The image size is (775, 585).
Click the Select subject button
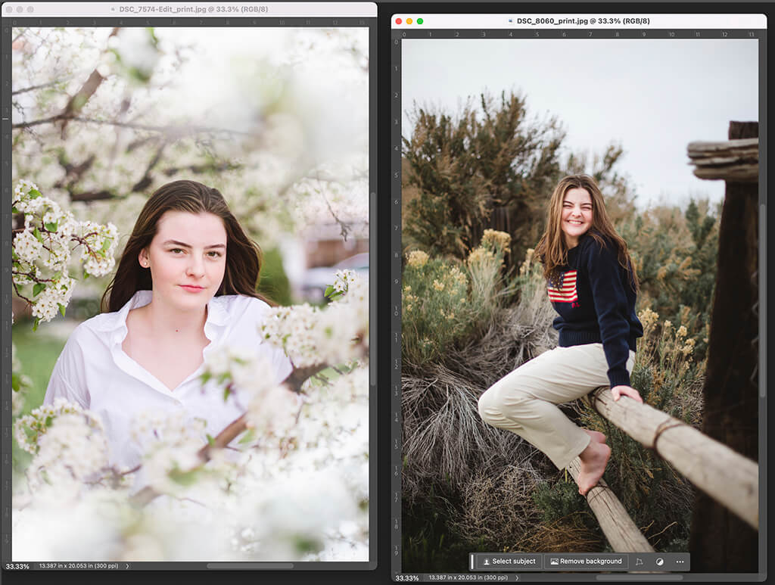(511, 562)
